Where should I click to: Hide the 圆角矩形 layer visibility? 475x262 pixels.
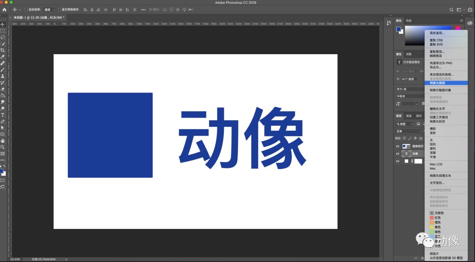[x=397, y=146]
